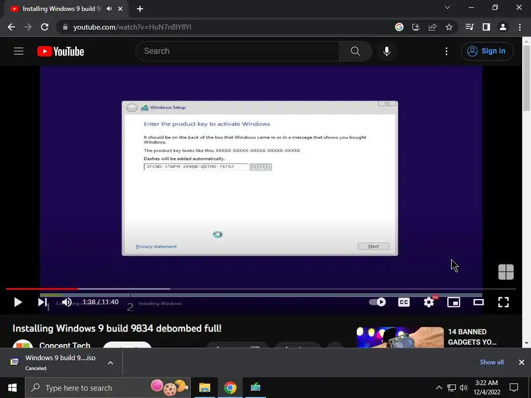Play the video
The image size is (531, 398).
[18, 302]
